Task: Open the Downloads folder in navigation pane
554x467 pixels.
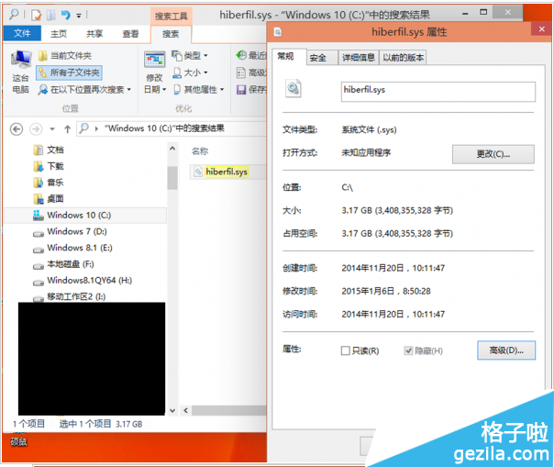Action: (x=49, y=166)
